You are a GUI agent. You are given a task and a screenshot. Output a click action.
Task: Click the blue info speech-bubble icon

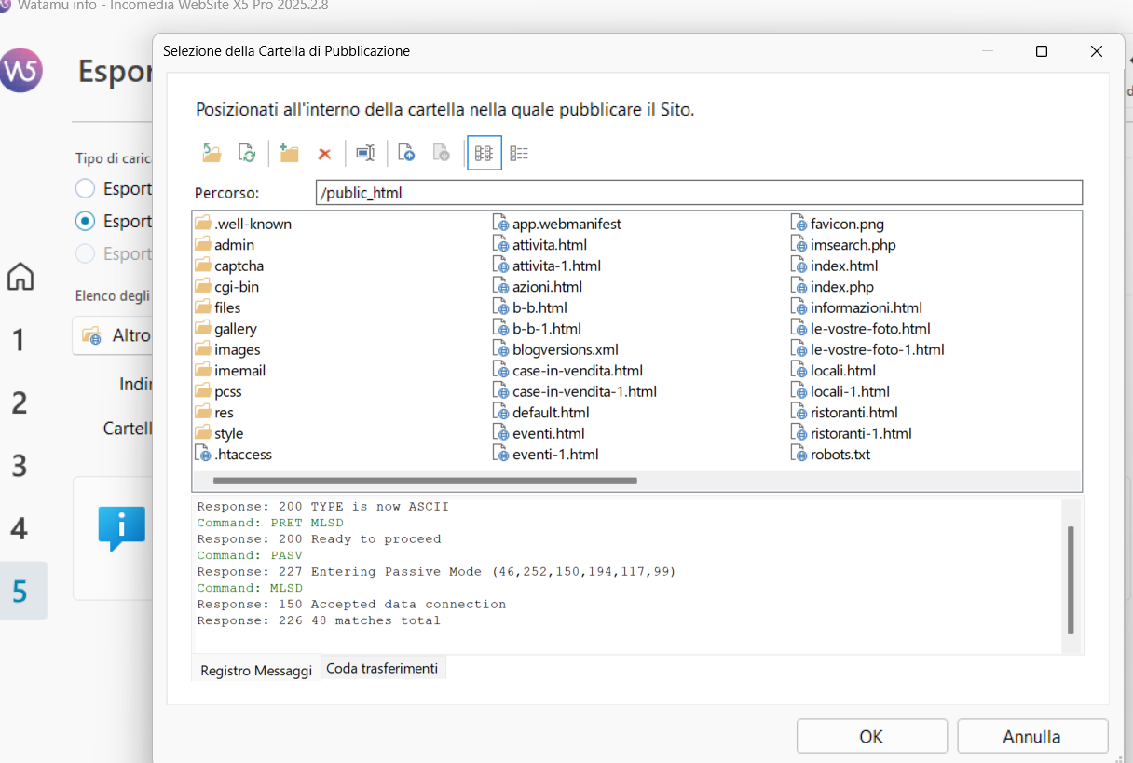122,528
